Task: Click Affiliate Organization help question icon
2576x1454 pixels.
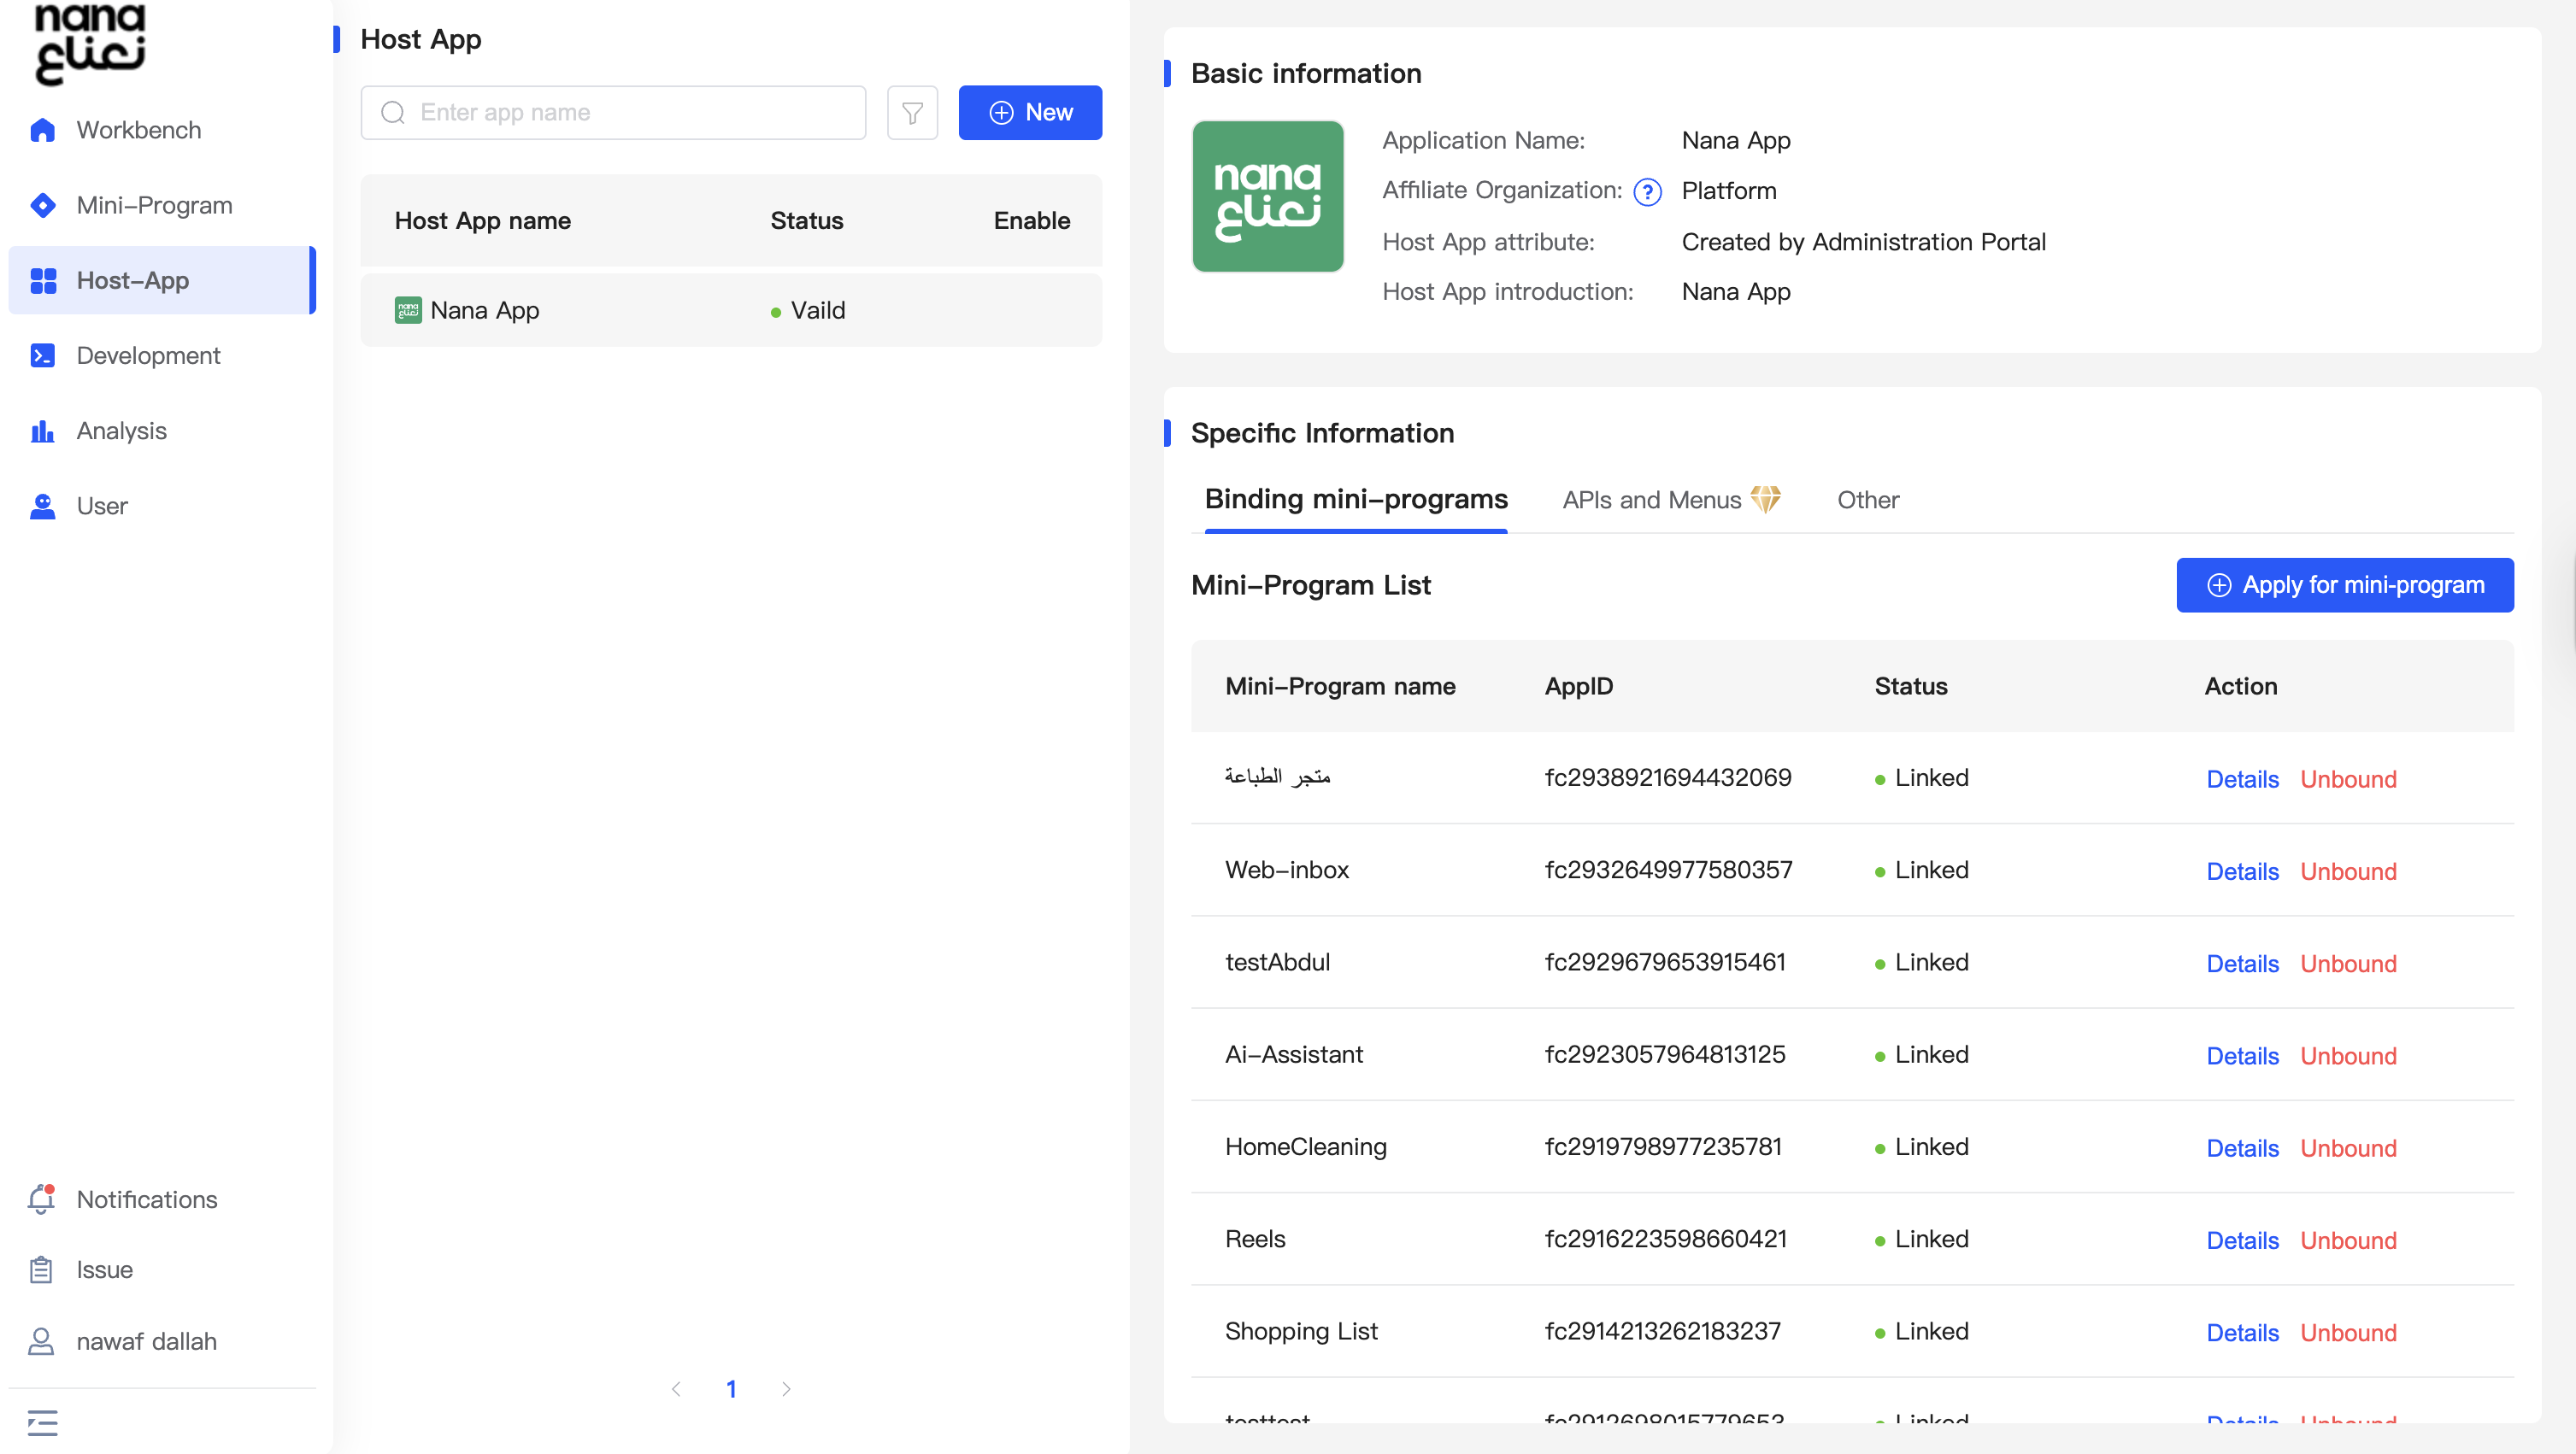Action: click(x=1647, y=192)
